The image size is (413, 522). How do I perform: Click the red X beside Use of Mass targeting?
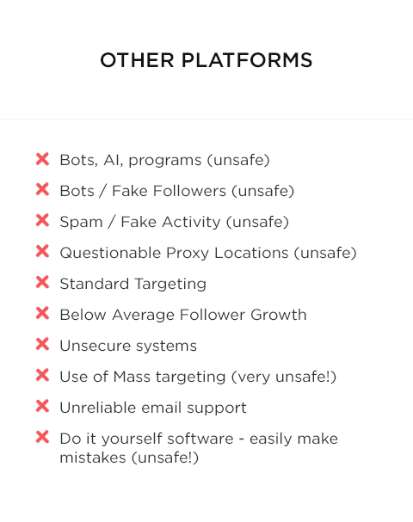(x=43, y=375)
